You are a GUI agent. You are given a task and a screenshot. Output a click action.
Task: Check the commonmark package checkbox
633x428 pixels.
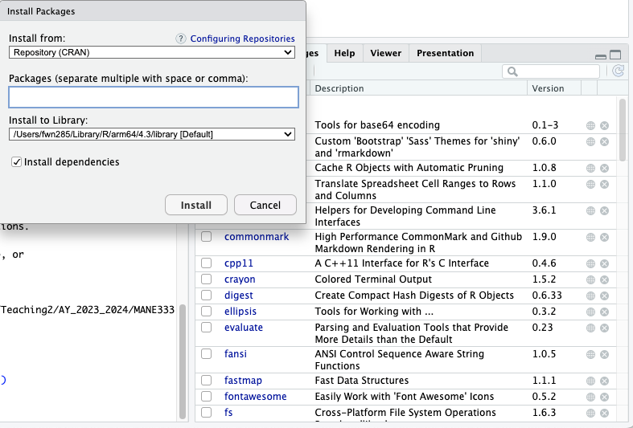(207, 237)
